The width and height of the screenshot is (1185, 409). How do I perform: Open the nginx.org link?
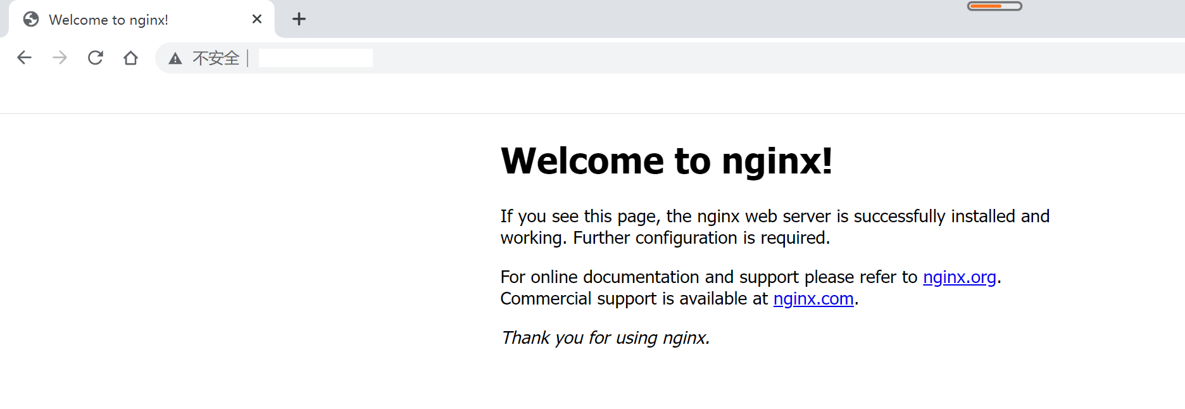(x=959, y=277)
